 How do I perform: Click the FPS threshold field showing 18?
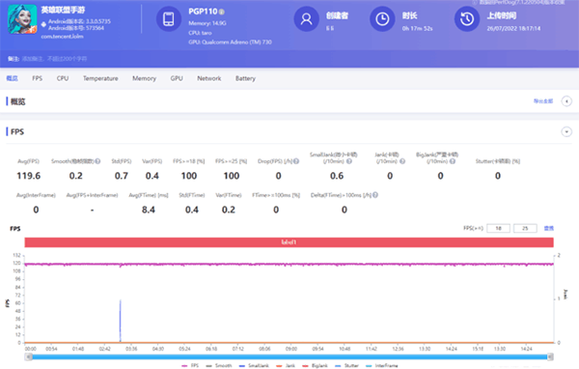tap(498, 228)
